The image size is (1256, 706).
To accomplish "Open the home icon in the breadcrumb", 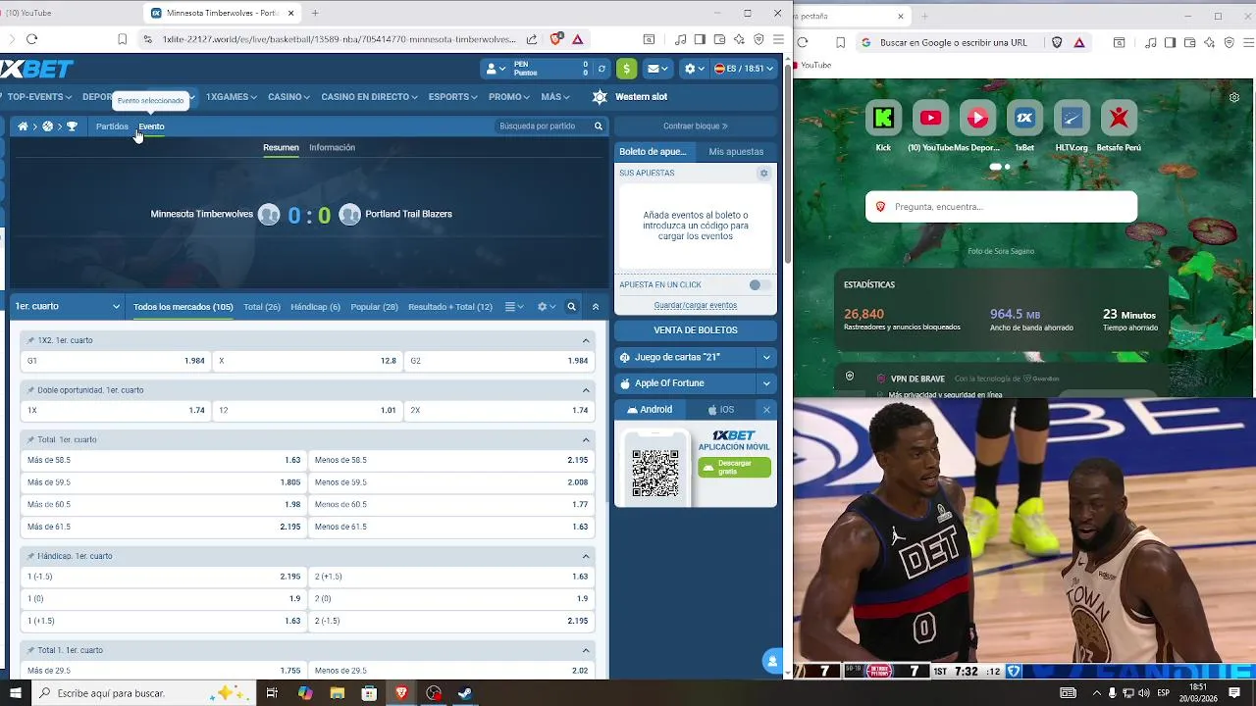I will coord(23,126).
